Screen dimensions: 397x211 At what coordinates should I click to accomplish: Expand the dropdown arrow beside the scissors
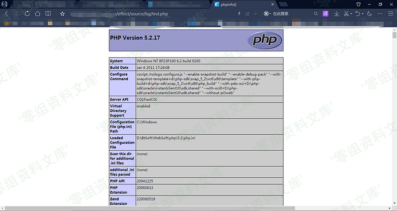click(351, 14)
